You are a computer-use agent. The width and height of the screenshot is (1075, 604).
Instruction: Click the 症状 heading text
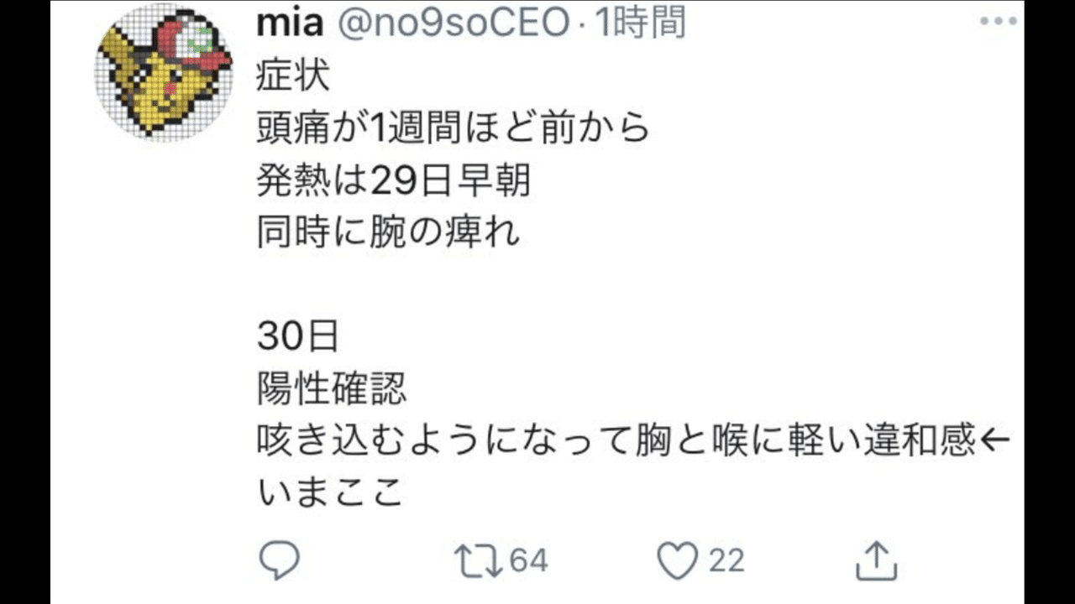292,77
